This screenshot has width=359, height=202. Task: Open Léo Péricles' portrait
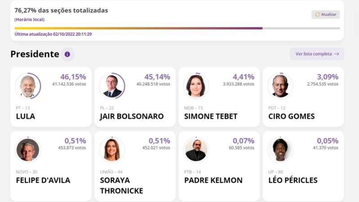pyautogui.click(x=280, y=150)
